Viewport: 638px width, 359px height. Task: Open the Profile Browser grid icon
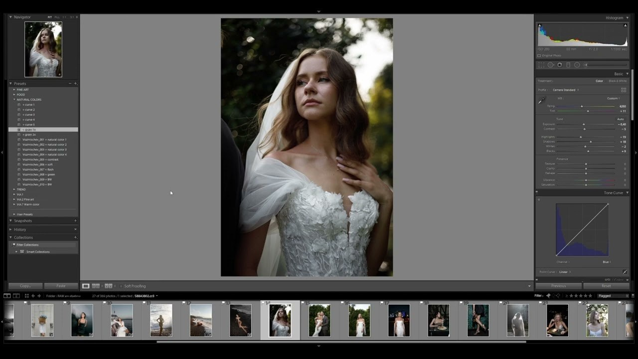[624, 90]
